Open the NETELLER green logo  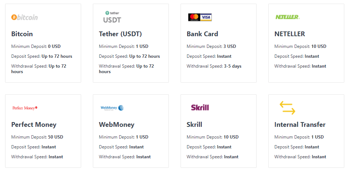[287, 17]
